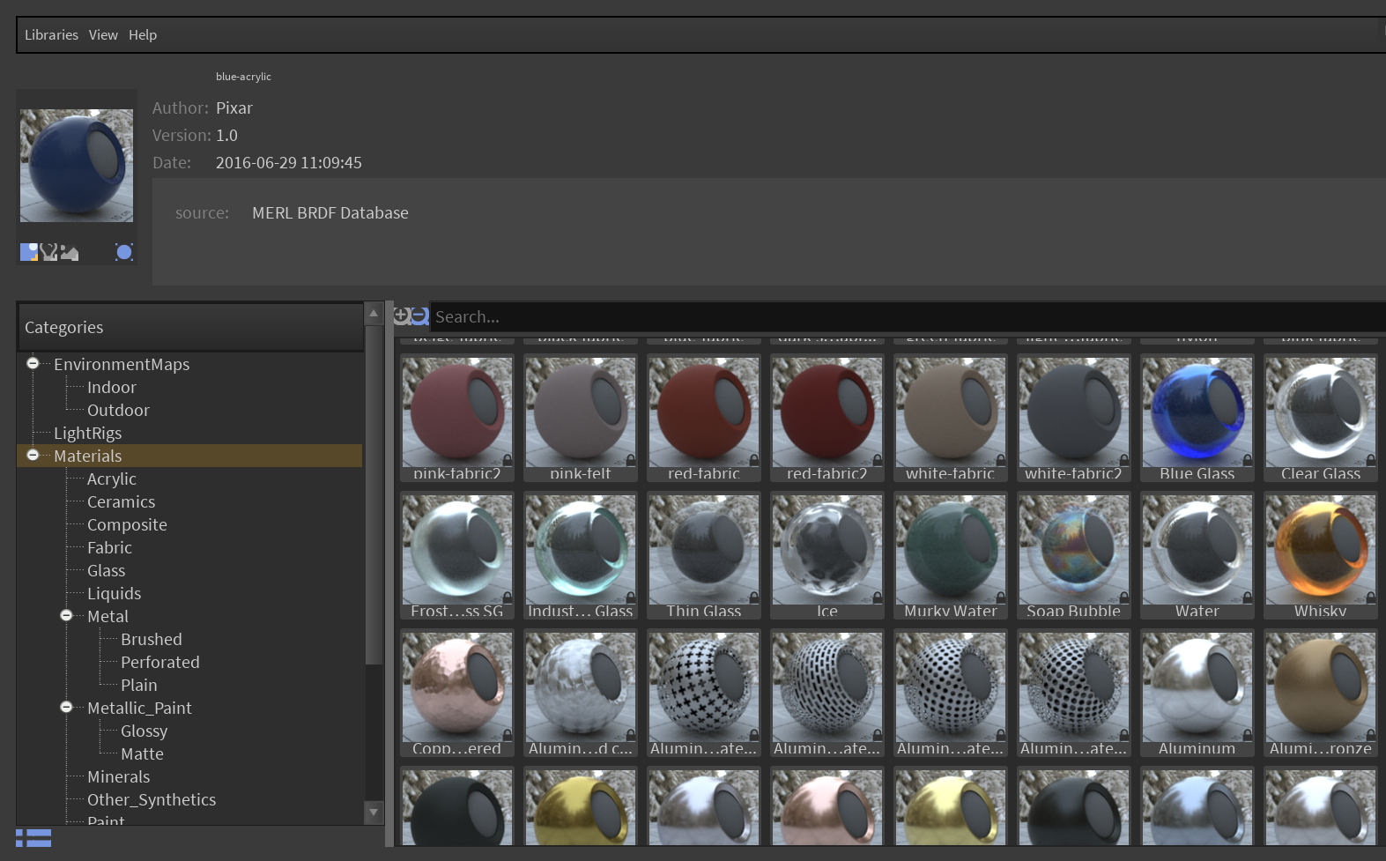Select the Glass category
The image size is (1386, 861).
pyautogui.click(x=106, y=571)
